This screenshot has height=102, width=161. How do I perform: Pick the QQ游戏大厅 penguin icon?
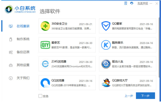tap(106, 83)
